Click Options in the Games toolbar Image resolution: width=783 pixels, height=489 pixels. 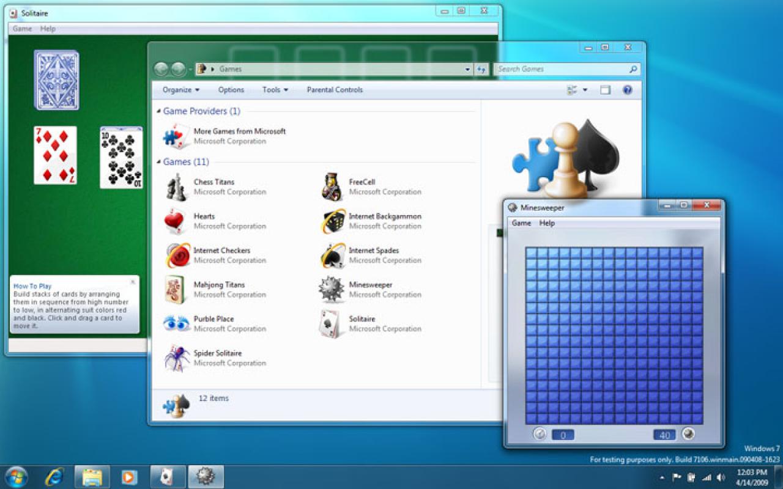click(231, 90)
